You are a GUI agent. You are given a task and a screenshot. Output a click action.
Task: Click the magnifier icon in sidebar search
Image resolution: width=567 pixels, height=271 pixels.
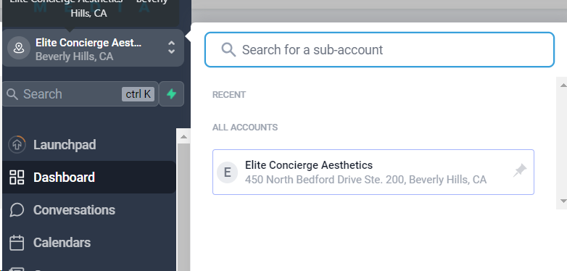click(12, 94)
